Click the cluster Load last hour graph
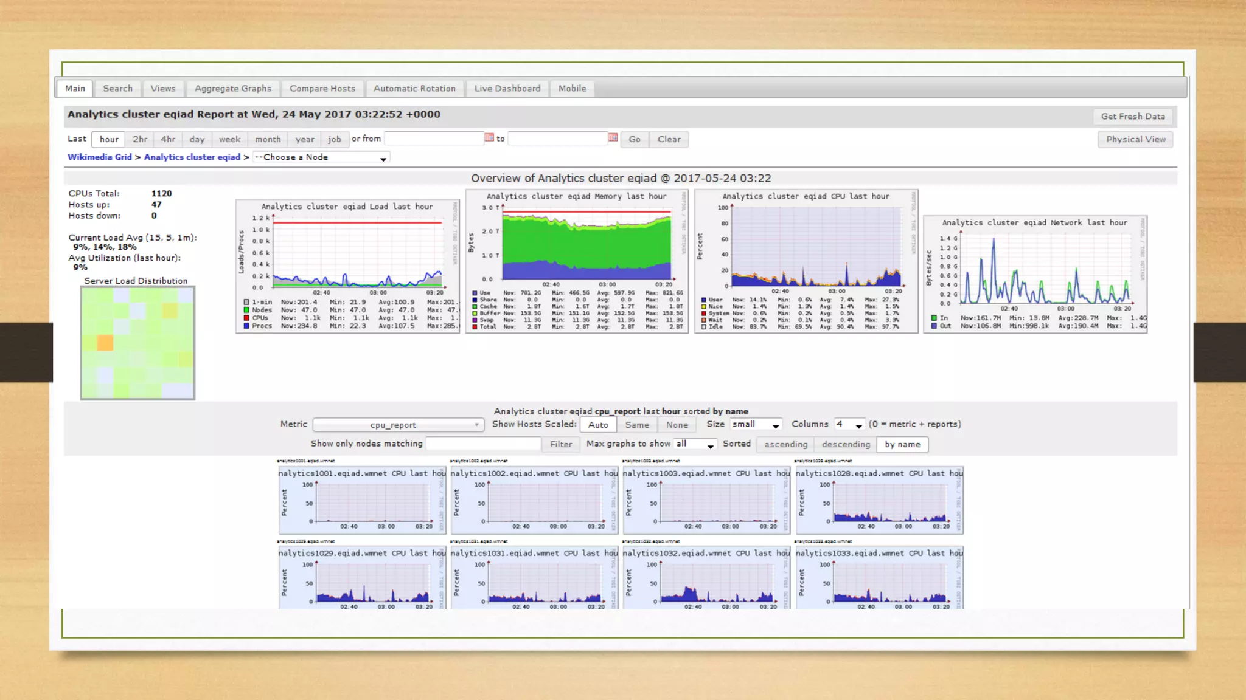 tap(347, 266)
